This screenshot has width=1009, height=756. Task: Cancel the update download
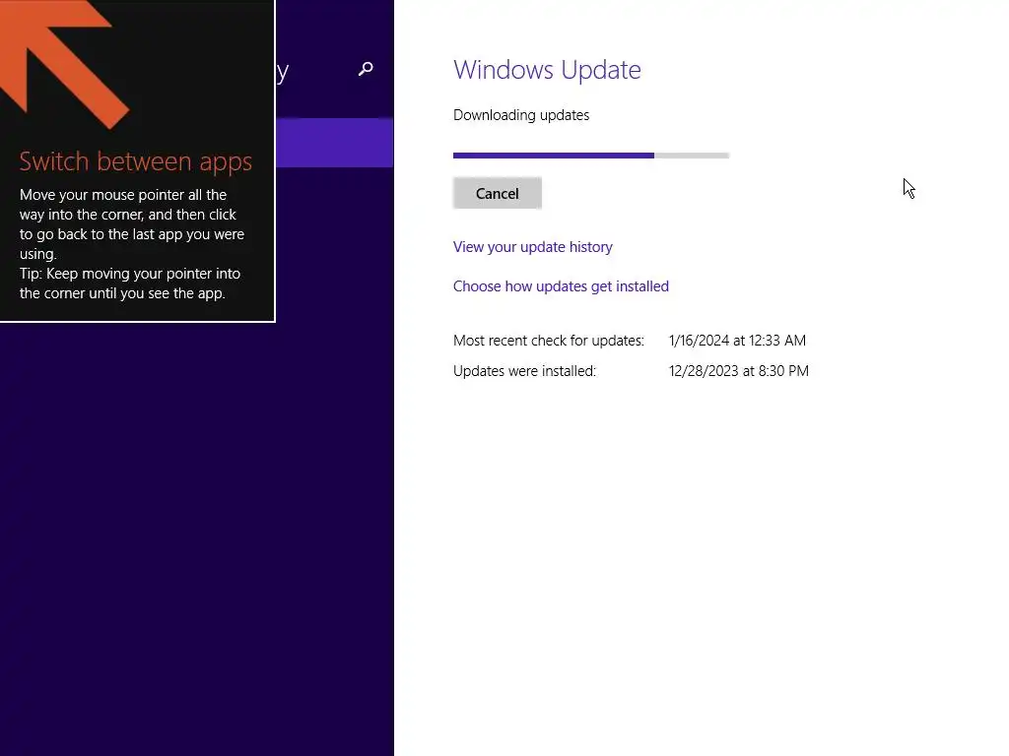pos(498,193)
